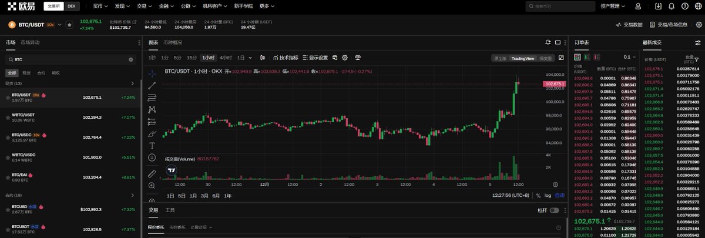Select trend line drawing tool
Image resolution: width=705 pixels, height=238 pixels.
point(152,85)
